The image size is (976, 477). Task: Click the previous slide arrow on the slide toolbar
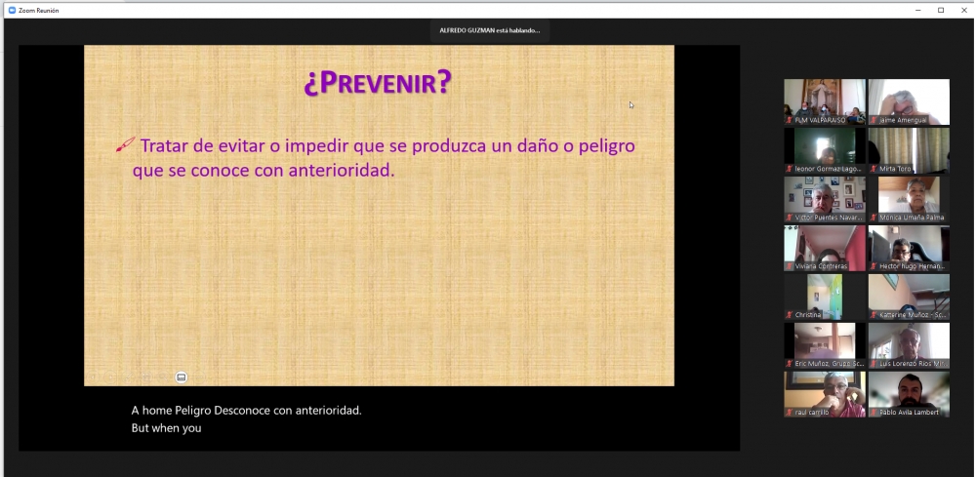93,378
